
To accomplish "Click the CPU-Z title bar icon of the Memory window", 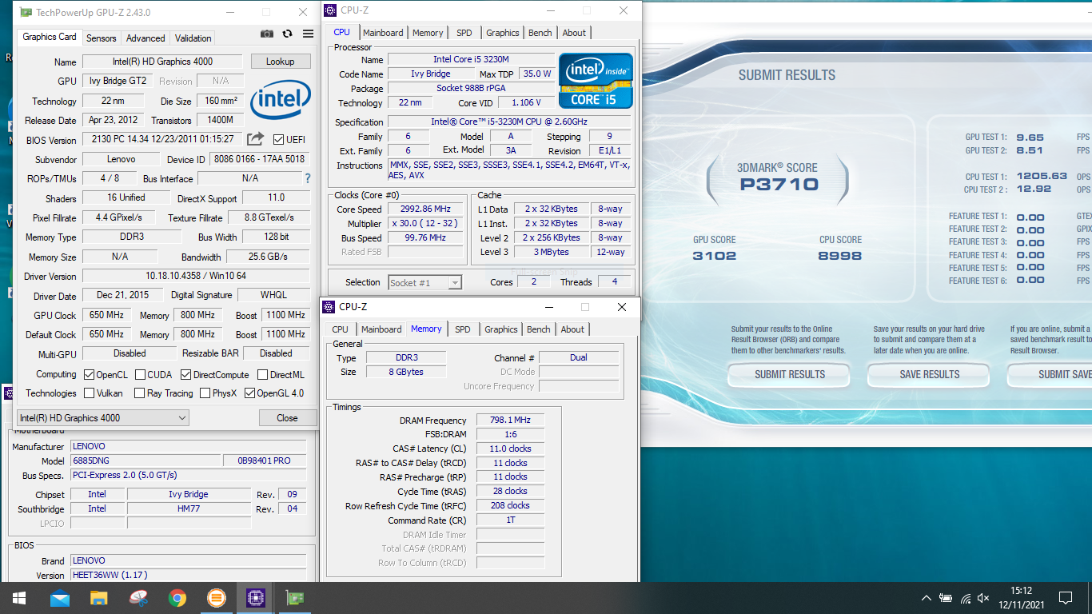I will (x=329, y=307).
